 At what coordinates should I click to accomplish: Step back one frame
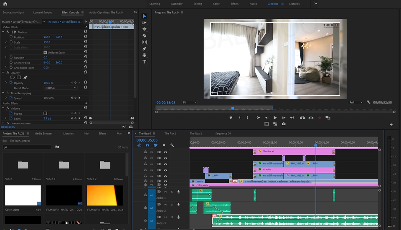click(267, 118)
